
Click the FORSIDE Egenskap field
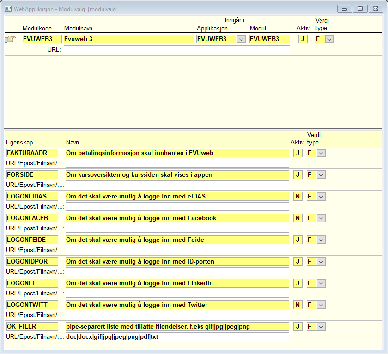32,175
